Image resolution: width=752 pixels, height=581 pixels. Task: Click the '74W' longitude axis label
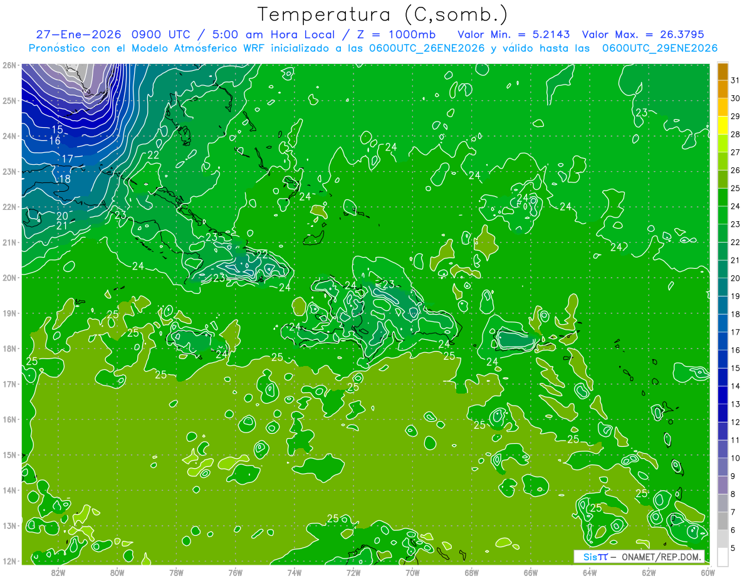tap(294, 572)
